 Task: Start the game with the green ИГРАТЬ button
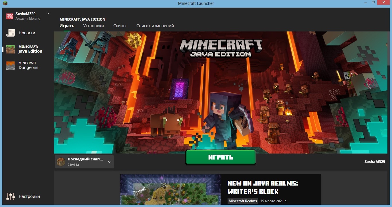[220, 157]
